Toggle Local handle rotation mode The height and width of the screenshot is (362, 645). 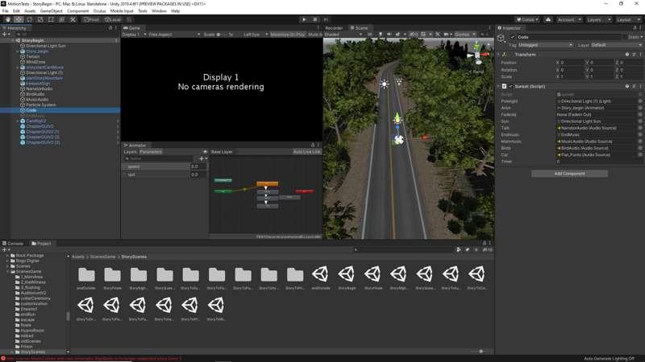[113, 19]
